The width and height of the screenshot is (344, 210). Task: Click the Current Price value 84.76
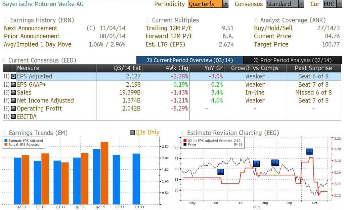[x=332, y=36]
